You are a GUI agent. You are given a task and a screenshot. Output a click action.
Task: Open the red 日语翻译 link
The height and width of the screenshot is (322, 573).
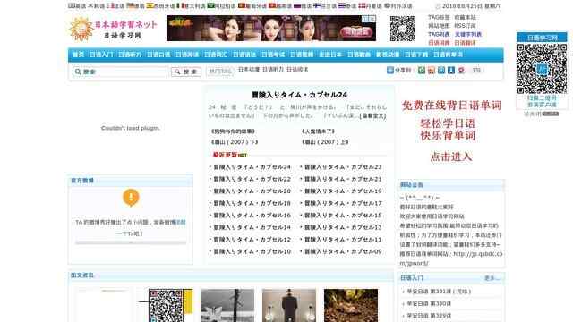(x=466, y=43)
